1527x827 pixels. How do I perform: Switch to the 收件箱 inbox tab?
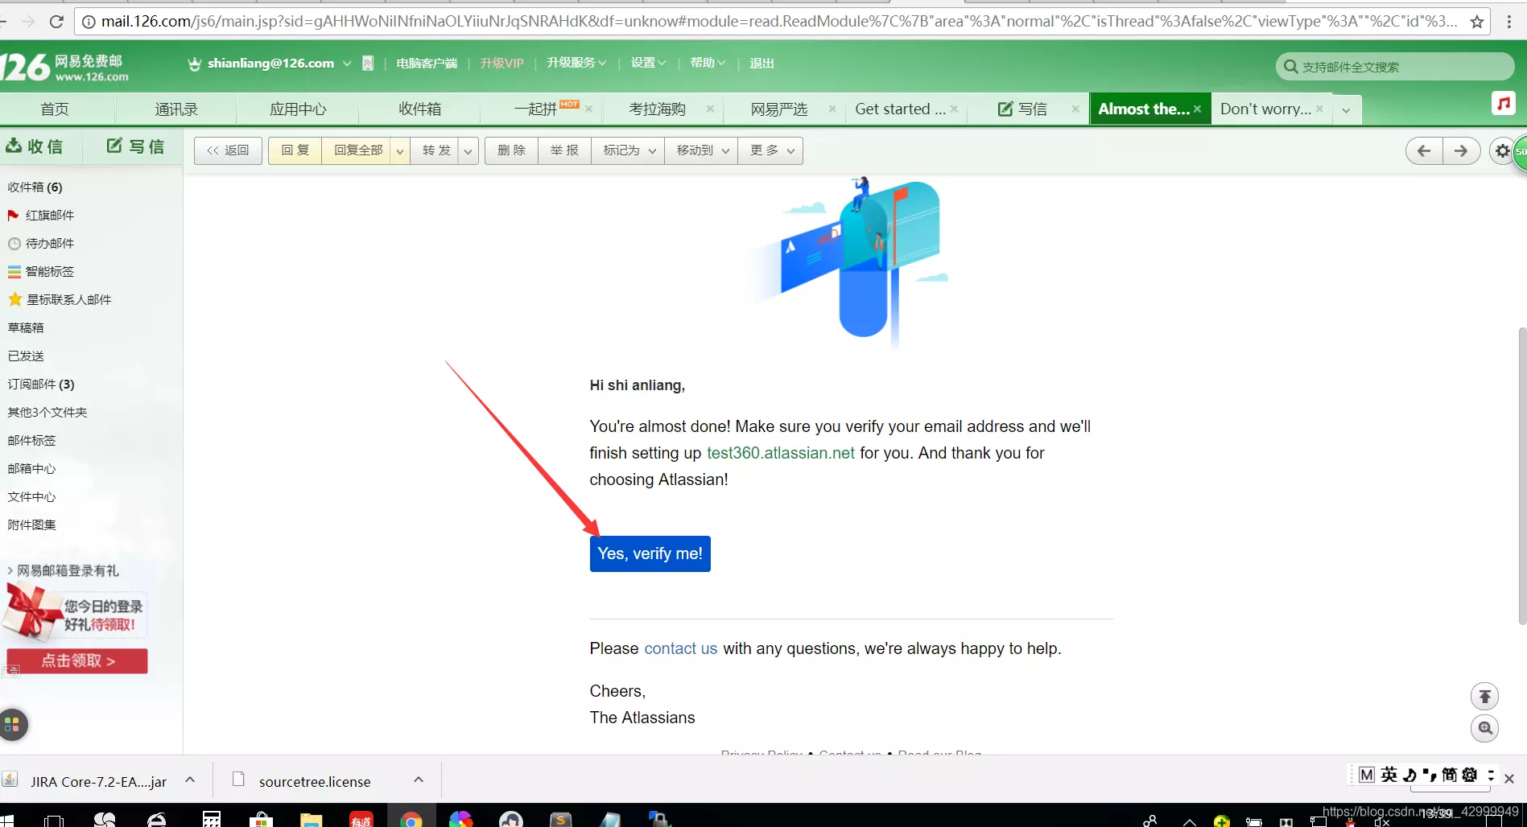pos(419,109)
